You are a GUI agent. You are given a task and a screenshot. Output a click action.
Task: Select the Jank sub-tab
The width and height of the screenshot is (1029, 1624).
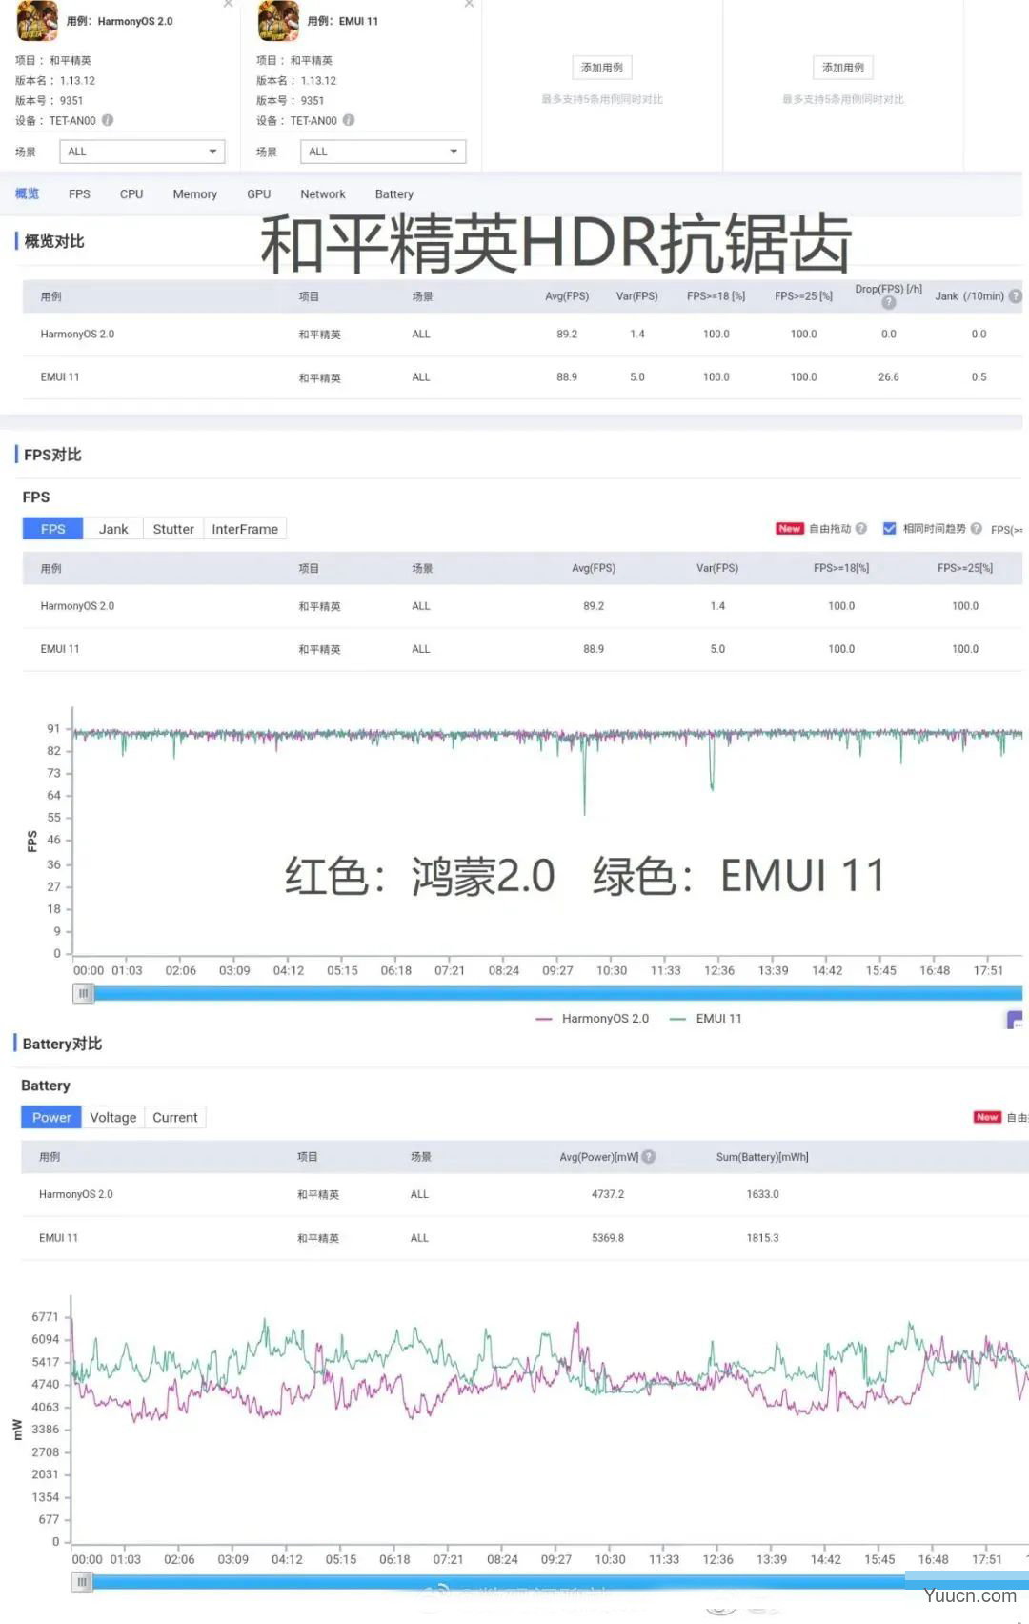[113, 529]
